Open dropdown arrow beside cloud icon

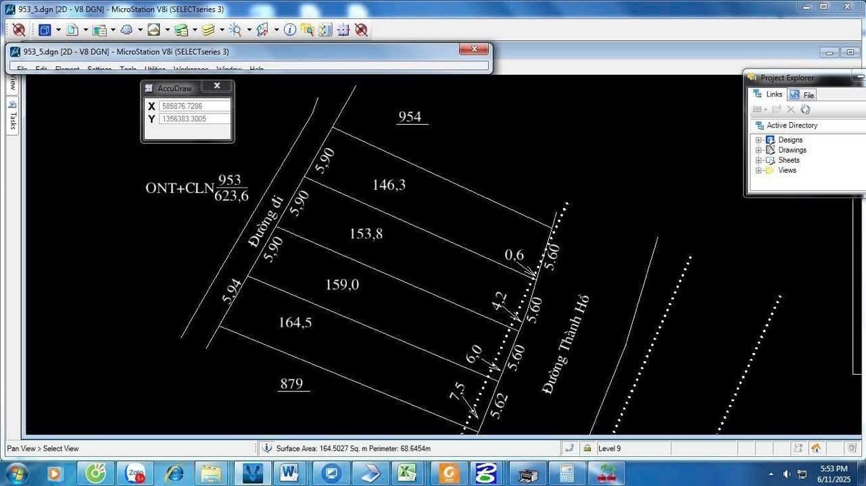[140, 30]
